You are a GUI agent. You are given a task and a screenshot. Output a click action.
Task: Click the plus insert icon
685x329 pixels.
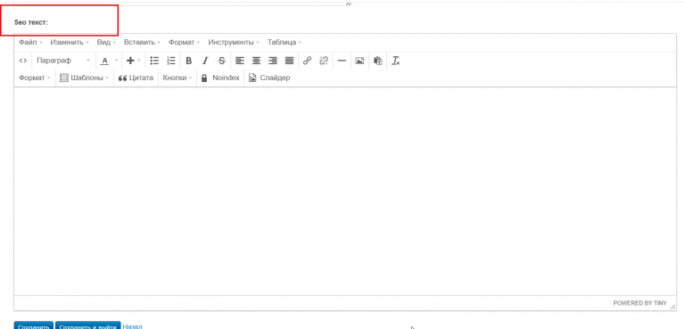pyautogui.click(x=129, y=61)
